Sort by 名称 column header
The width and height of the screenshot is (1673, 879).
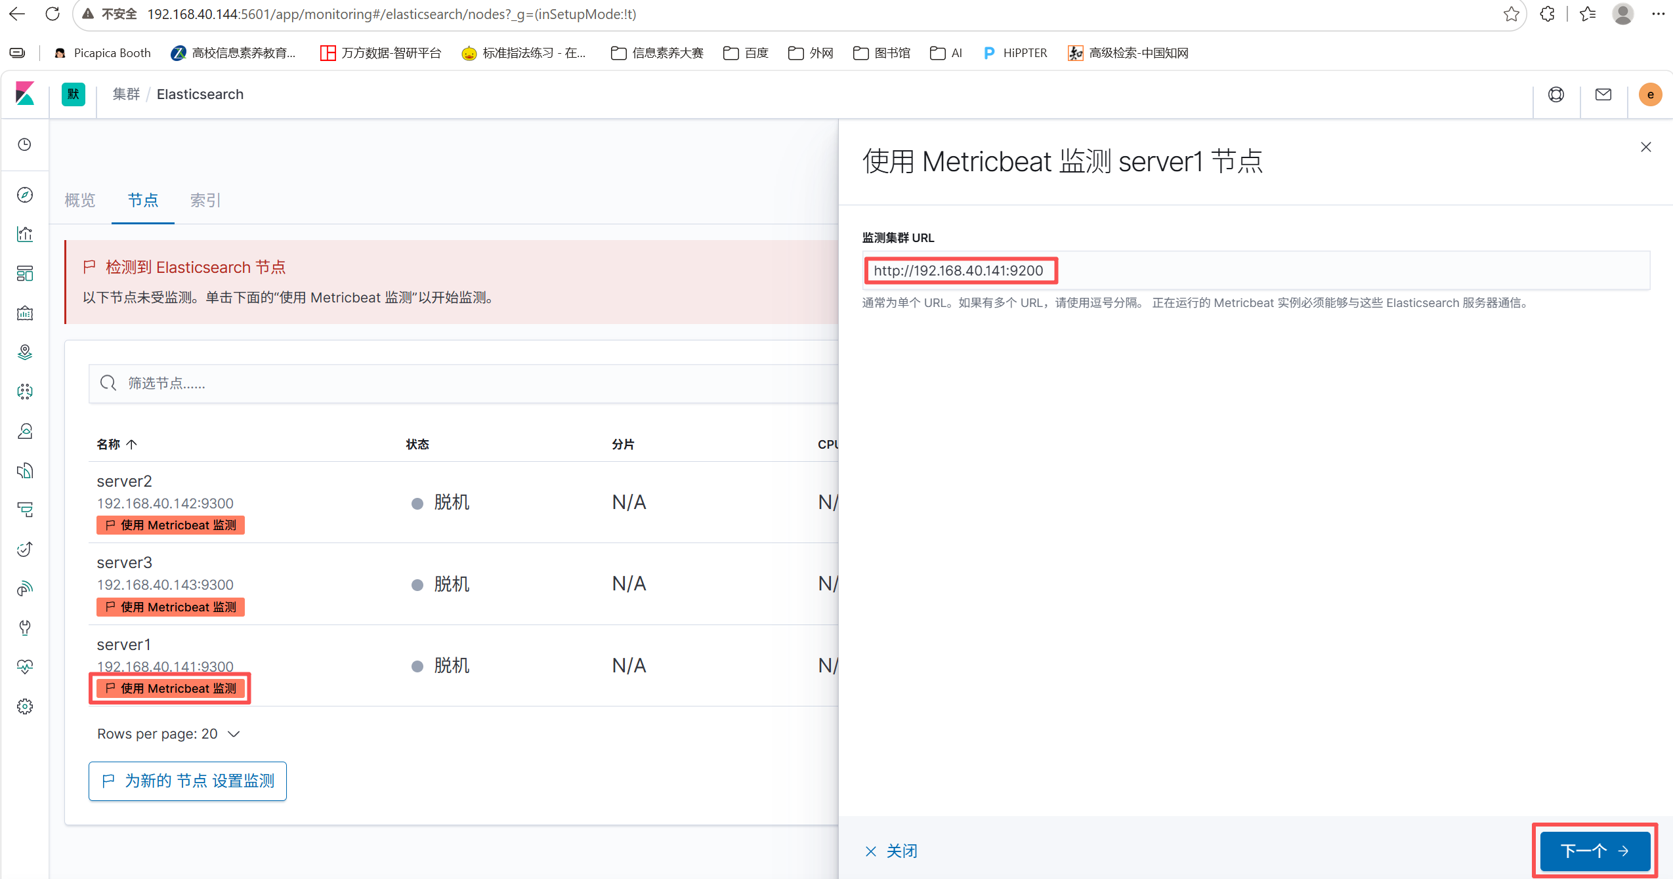116,444
